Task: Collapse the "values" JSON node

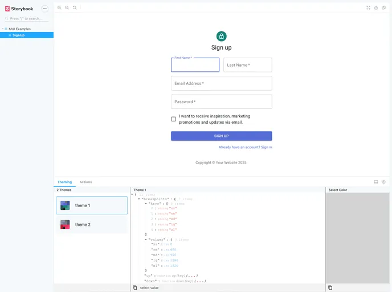Action: [146, 240]
